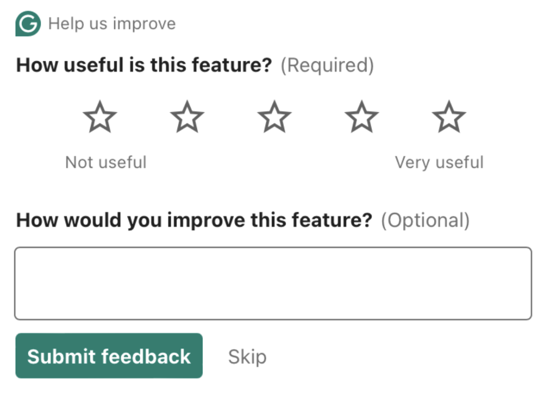The width and height of the screenshot is (546, 394).
Task: Submit the feedback form
Action: coord(109,356)
